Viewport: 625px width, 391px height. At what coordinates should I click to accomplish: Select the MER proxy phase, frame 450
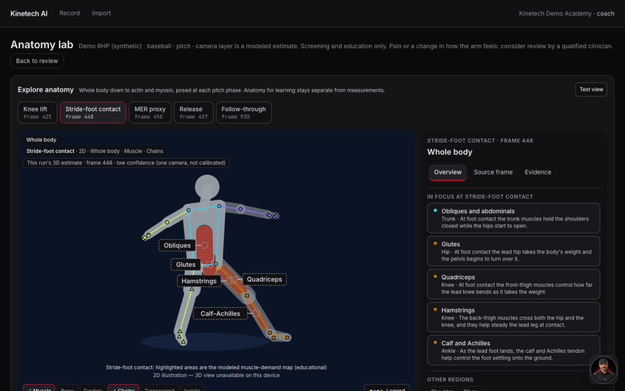click(150, 112)
